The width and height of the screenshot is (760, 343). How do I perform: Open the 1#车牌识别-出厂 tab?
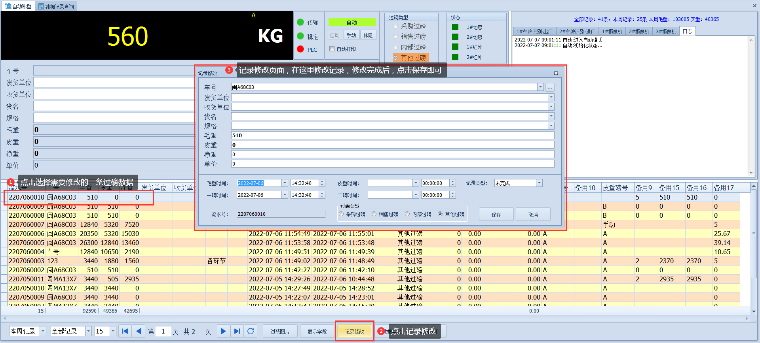534,31
